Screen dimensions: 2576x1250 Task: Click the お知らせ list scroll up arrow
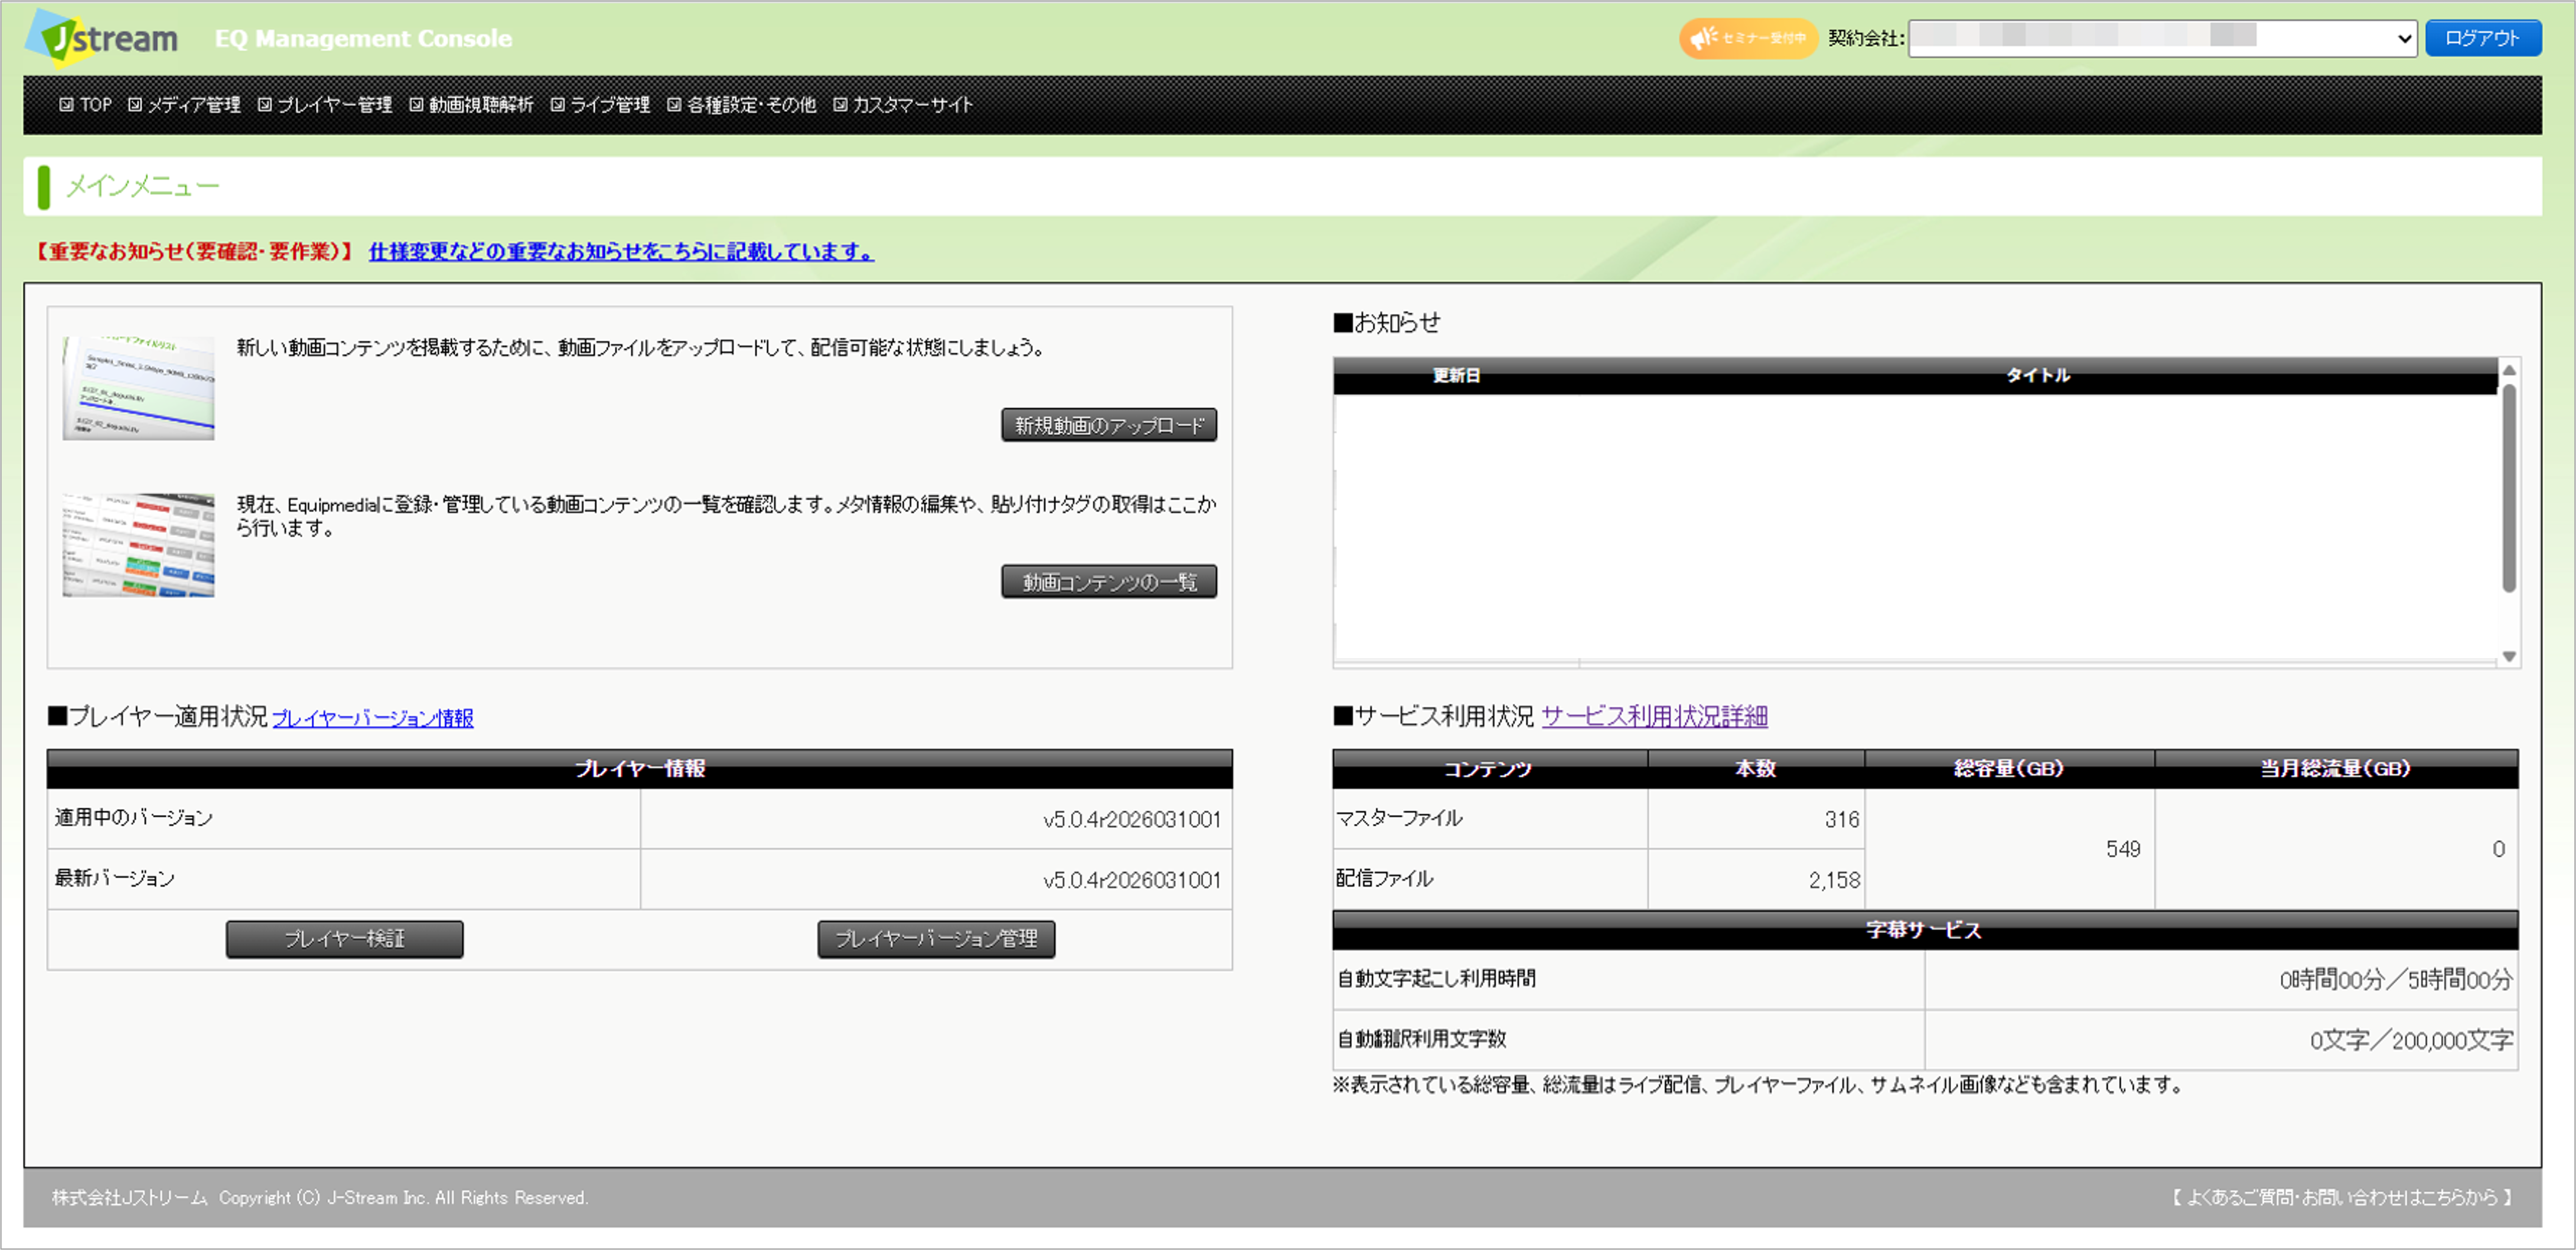2509,370
